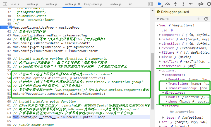Expand the _base property

163,118
